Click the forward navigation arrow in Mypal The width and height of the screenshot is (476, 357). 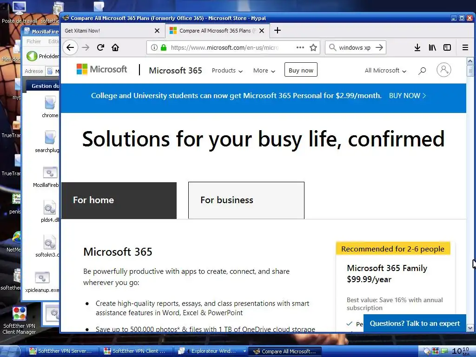point(86,47)
